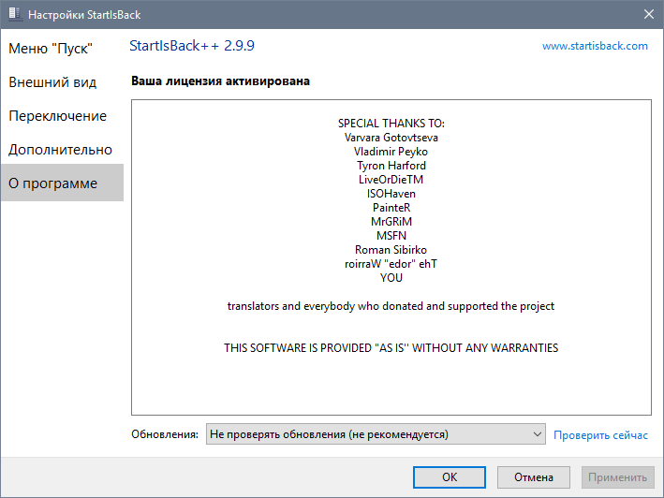Confirm with the OK button
This screenshot has height=498, width=664.
[450, 477]
